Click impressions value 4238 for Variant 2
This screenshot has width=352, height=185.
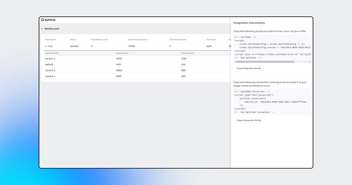[119, 59]
